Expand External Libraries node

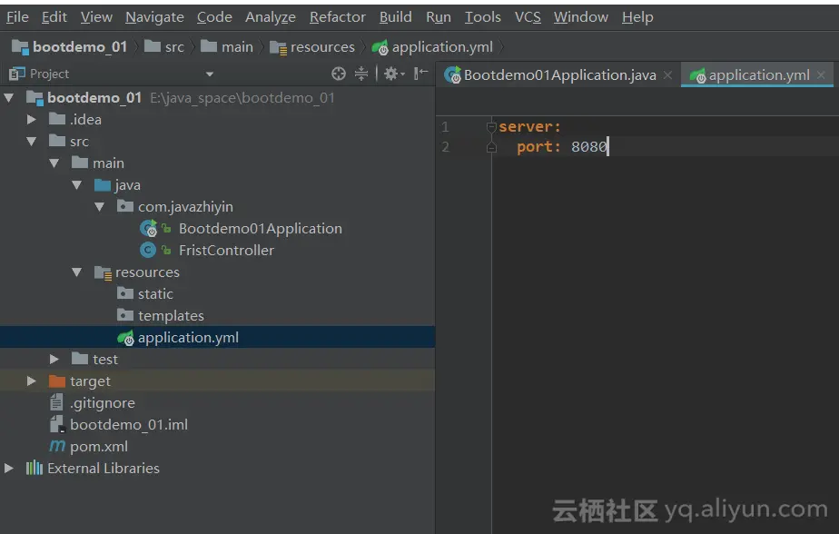(9, 469)
